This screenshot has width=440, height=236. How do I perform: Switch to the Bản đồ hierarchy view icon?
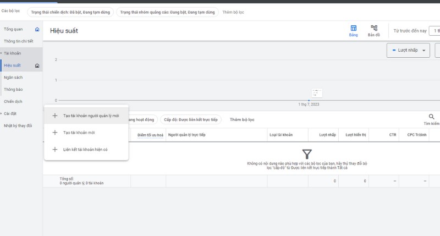coord(374,28)
